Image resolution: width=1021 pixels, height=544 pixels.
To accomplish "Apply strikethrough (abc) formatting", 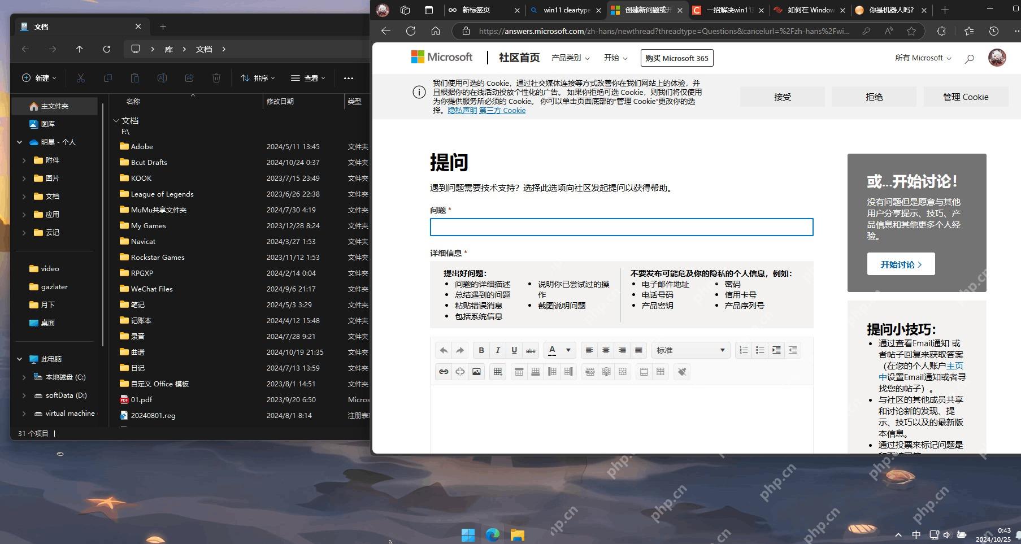I will click(x=531, y=350).
